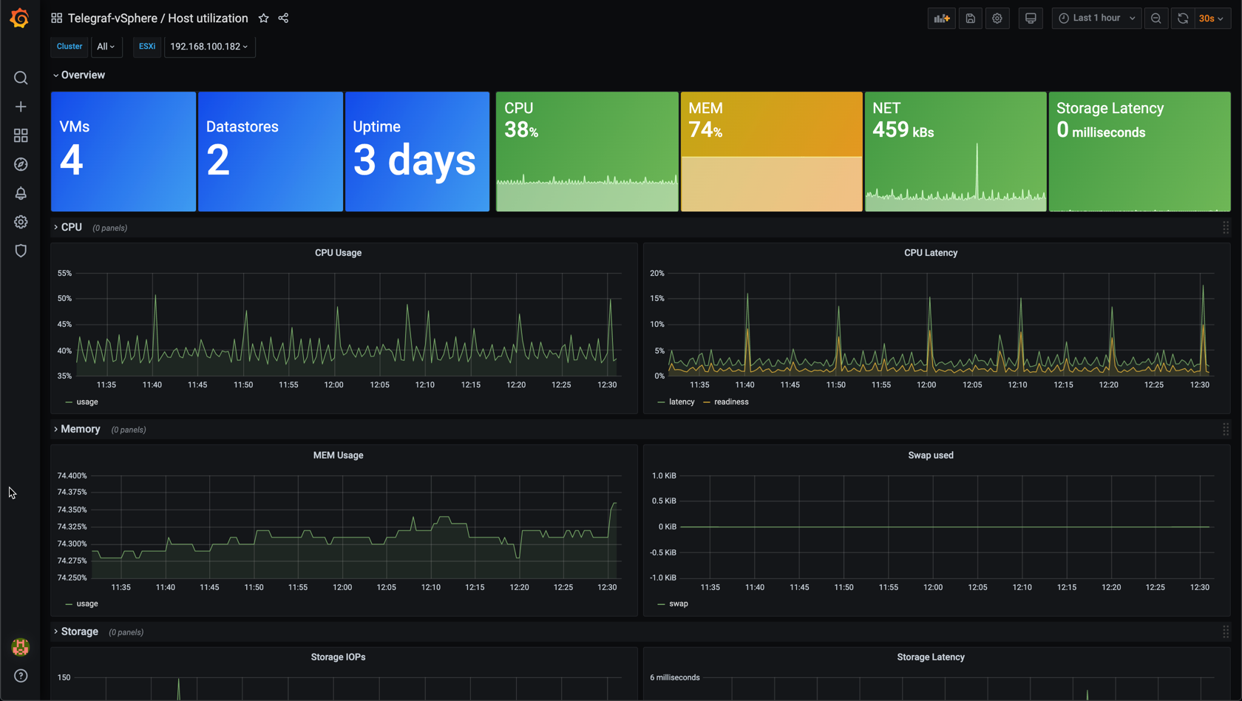The height and width of the screenshot is (701, 1242).
Task: Open the Storage Latency panel title menu
Action: click(x=931, y=657)
